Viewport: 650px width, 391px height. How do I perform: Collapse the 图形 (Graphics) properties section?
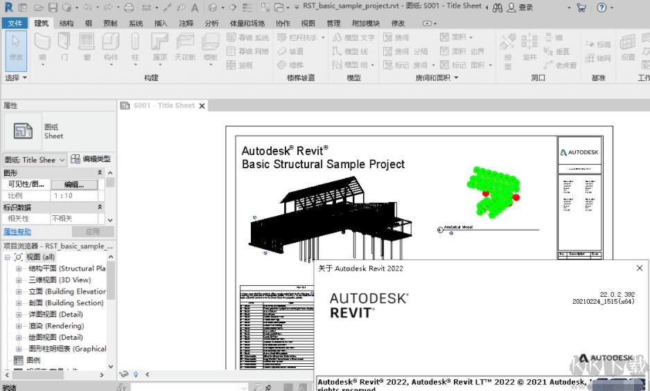(x=100, y=172)
